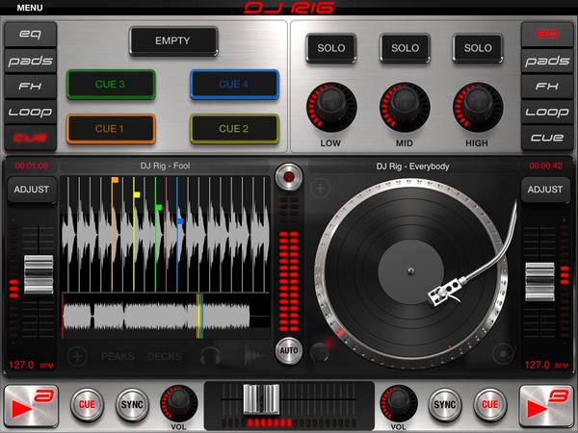Switch the left deck to the pads tab

point(30,61)
